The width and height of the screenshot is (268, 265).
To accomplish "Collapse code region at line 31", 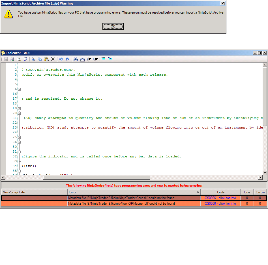I will point(20,152).
